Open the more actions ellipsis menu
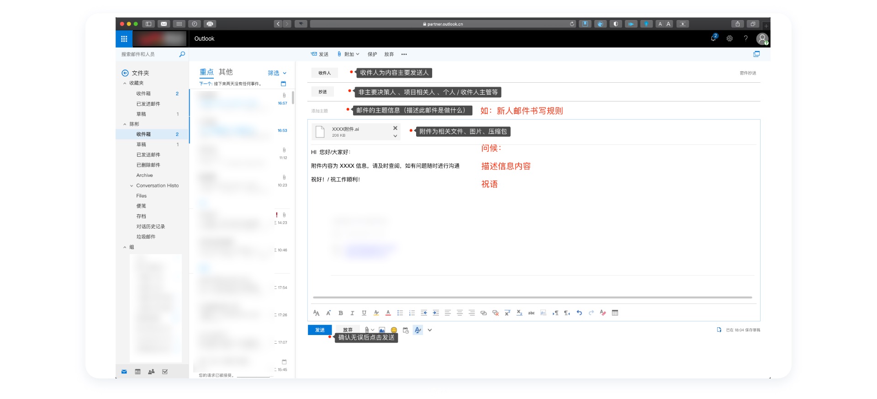 click(404, 54)
